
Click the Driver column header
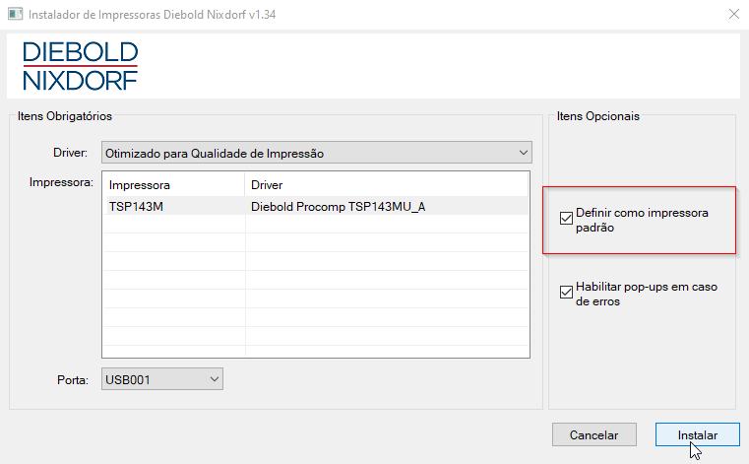pos(386,184)
